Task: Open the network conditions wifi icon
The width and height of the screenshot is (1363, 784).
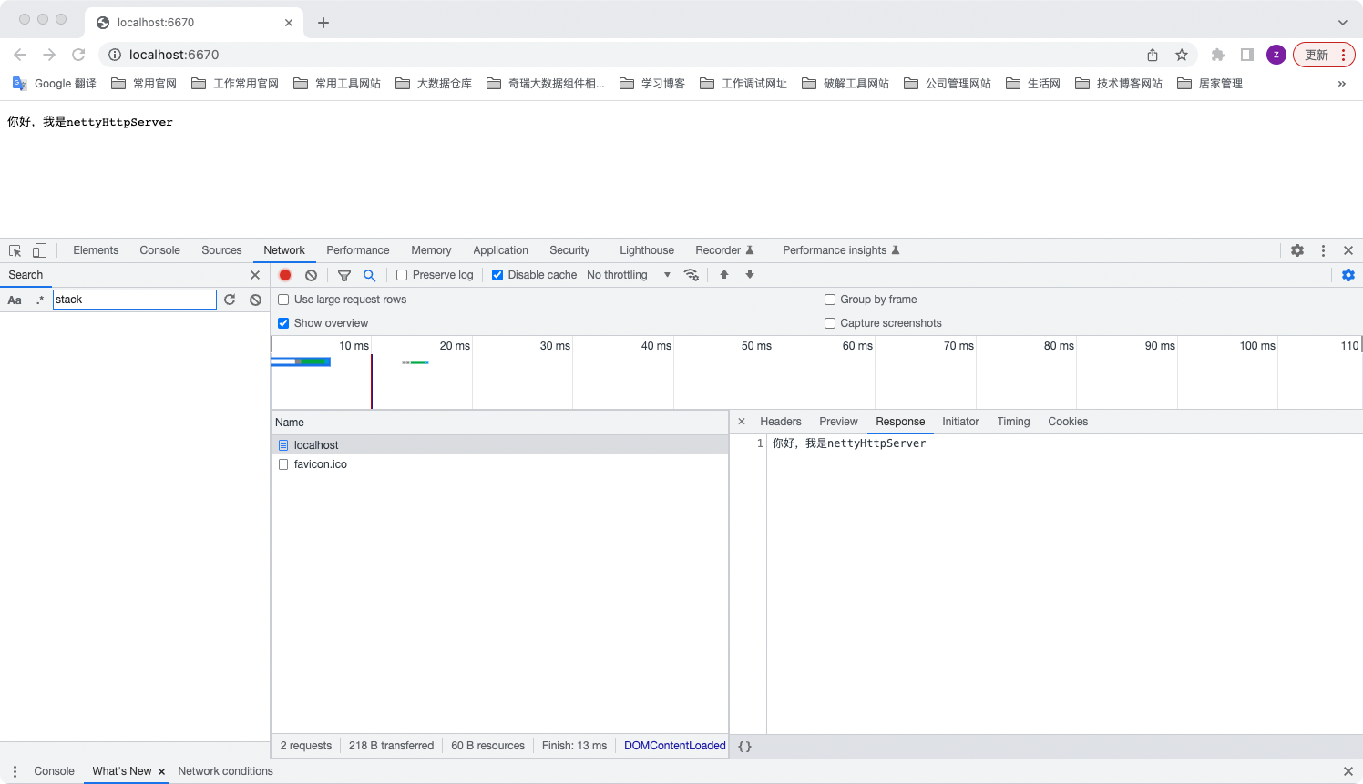Action: [x=692, y=275]
